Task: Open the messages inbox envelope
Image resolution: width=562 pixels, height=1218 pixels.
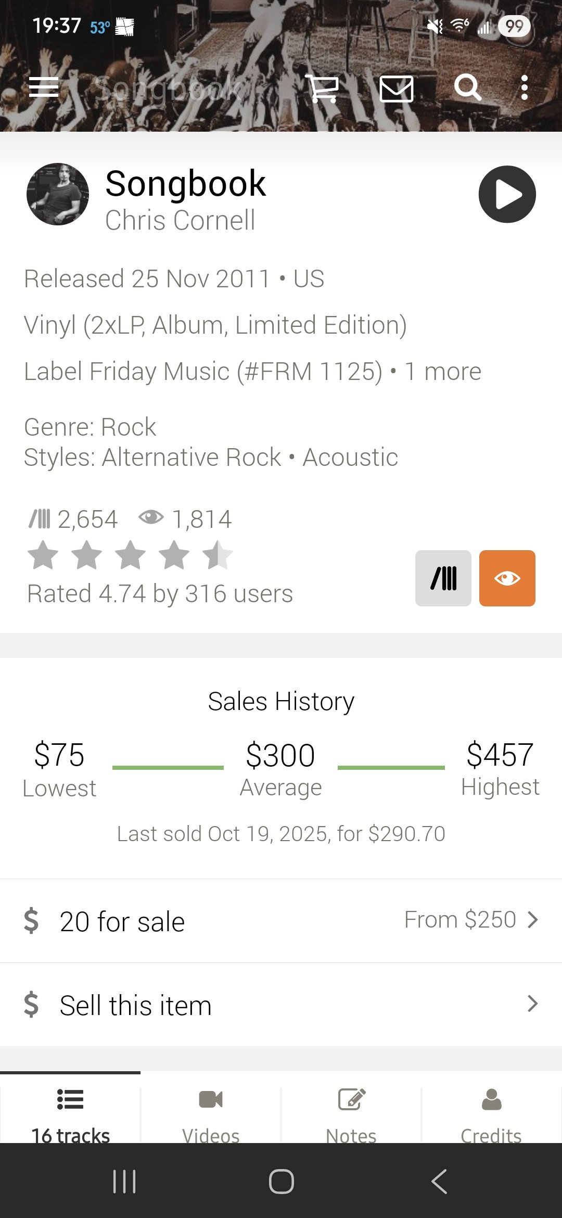Action: coord(397,88)
